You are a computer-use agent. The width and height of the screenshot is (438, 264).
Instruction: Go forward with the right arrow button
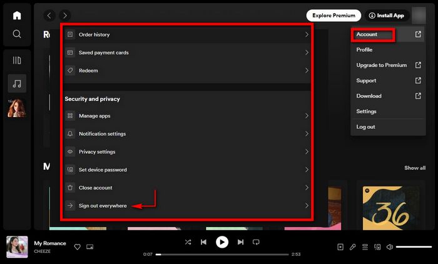(65, 16)
